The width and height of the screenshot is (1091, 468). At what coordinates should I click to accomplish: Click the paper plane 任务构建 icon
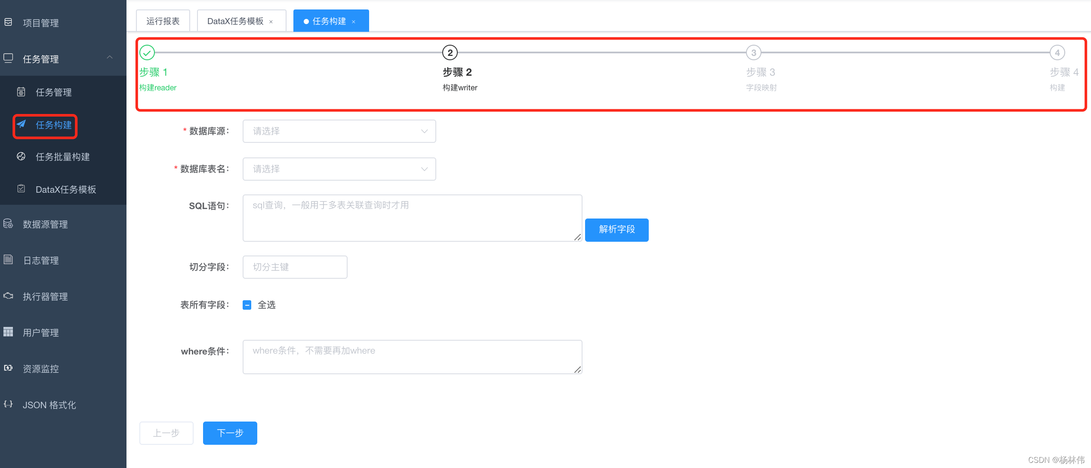tap(22, 124)
